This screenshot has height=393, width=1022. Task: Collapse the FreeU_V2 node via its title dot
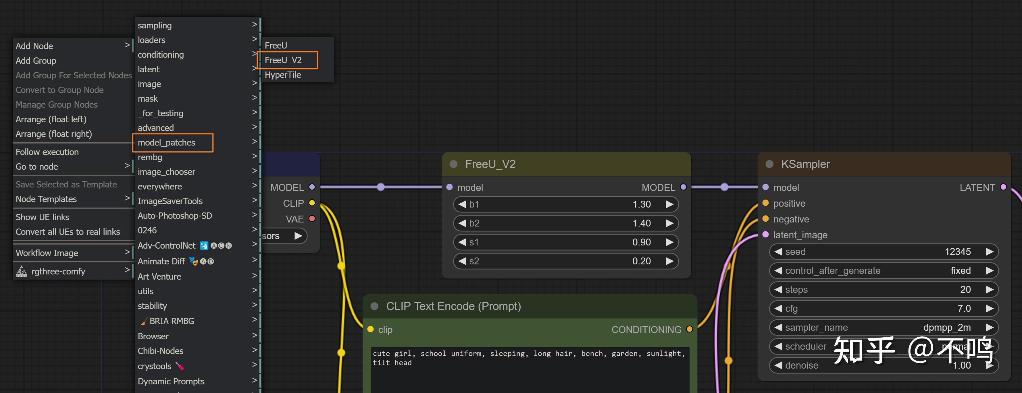(453, 164)
